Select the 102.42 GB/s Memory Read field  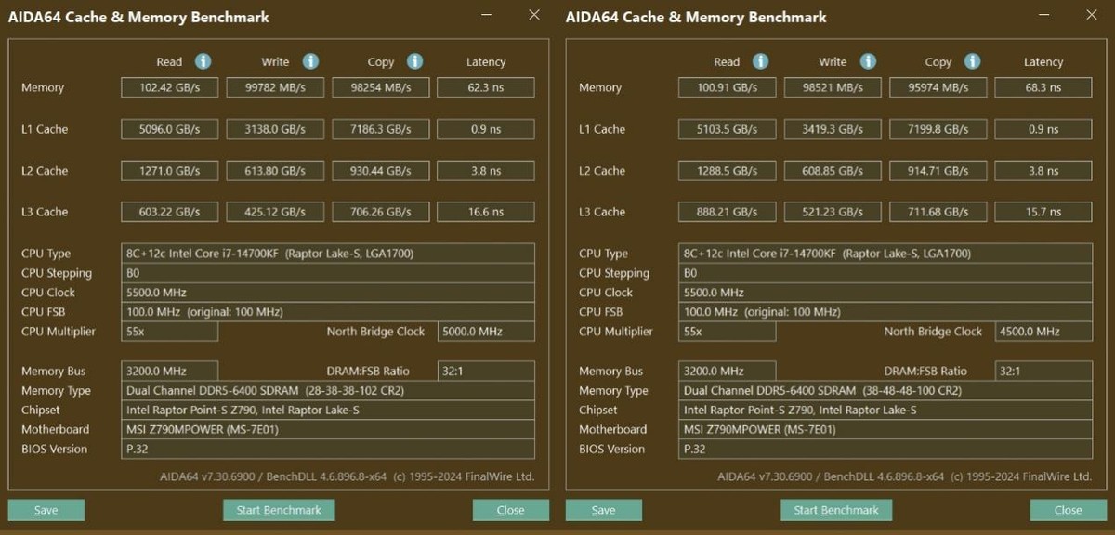click(x=169, y=87)
